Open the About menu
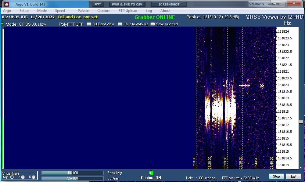Image resolution: width=305 pixels, height=182 pixels. [165, 11]
